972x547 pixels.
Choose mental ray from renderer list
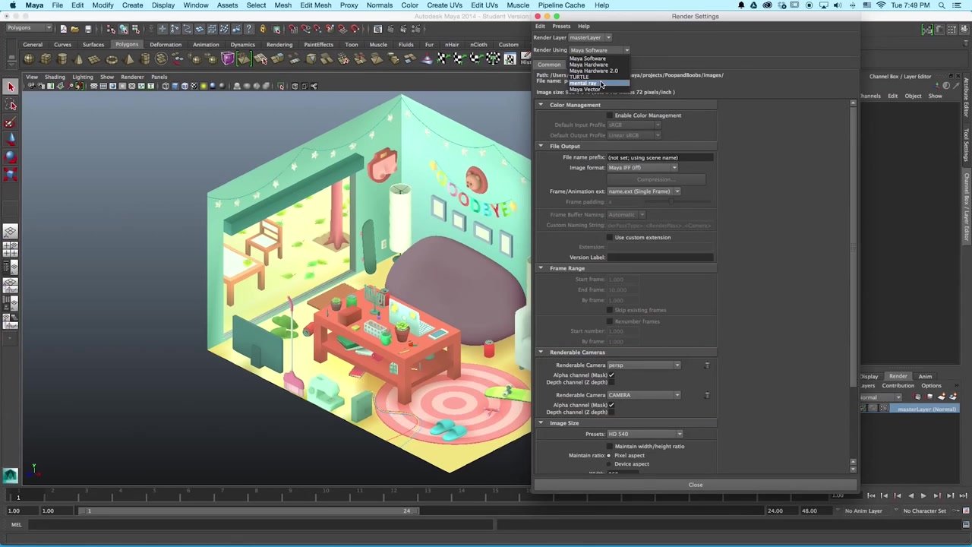(598, 83)
